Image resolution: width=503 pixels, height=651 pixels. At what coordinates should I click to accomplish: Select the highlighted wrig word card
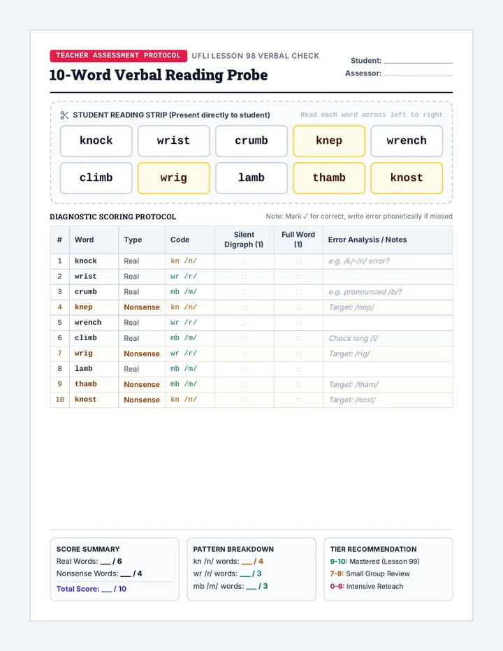174,178
